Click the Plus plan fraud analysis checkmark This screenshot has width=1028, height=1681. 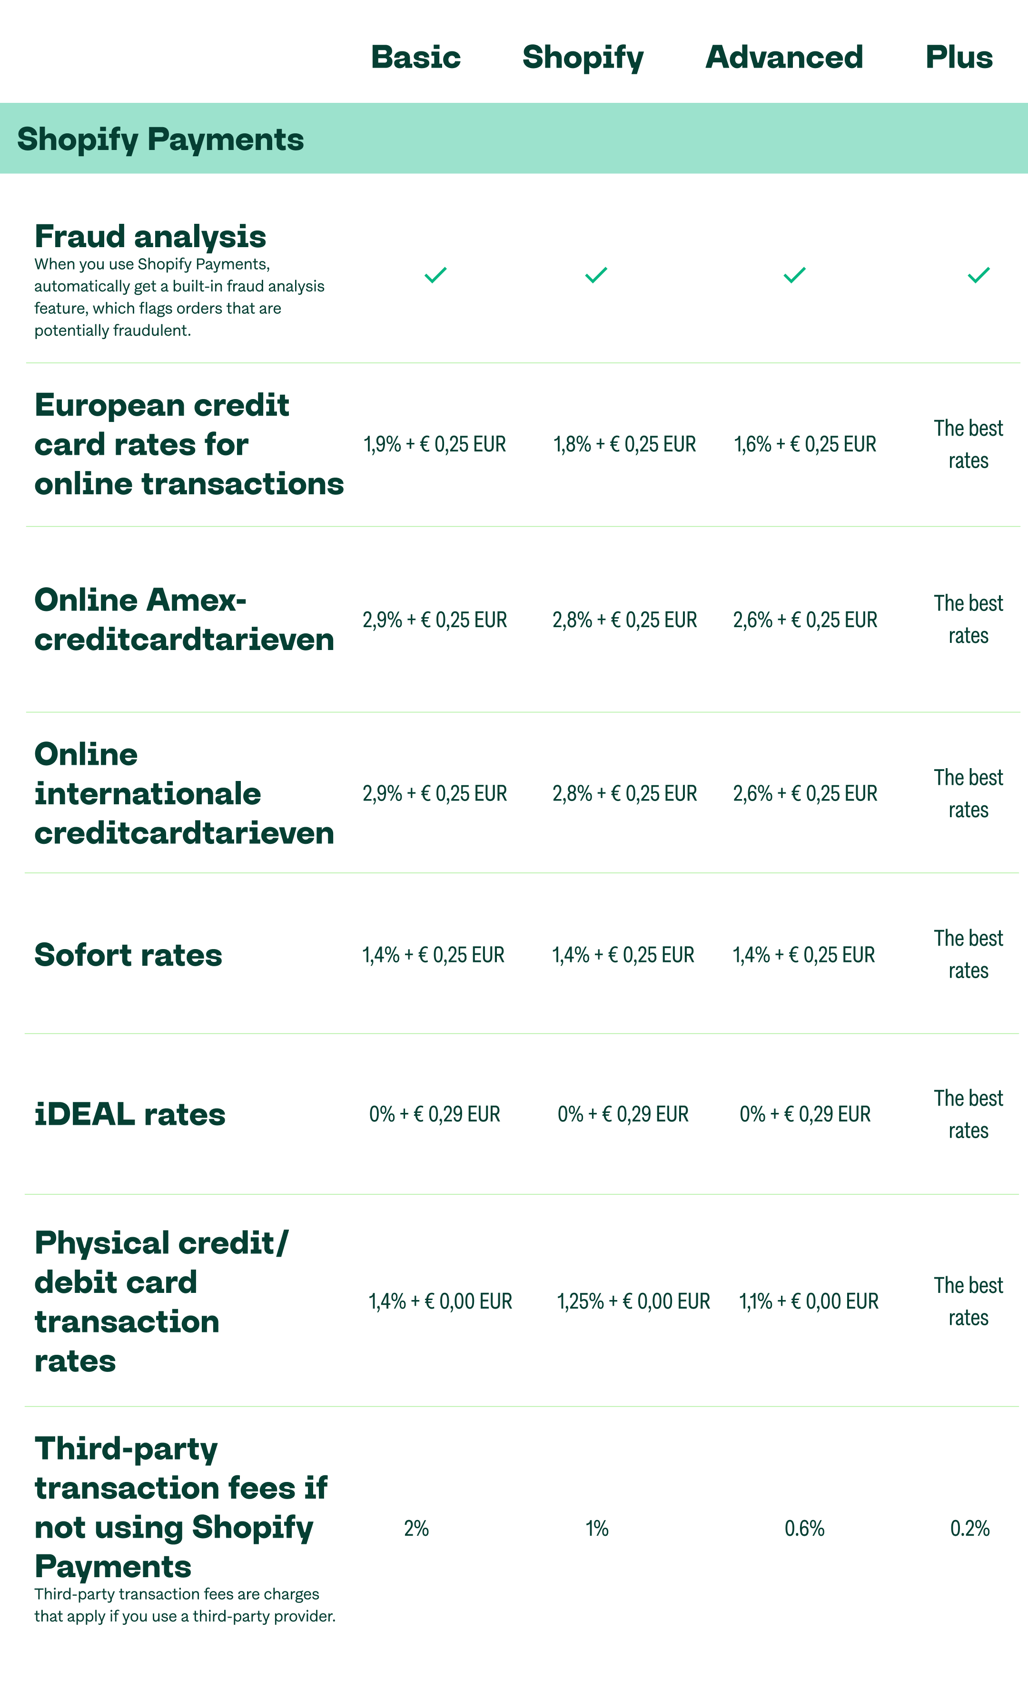(979, 275)
